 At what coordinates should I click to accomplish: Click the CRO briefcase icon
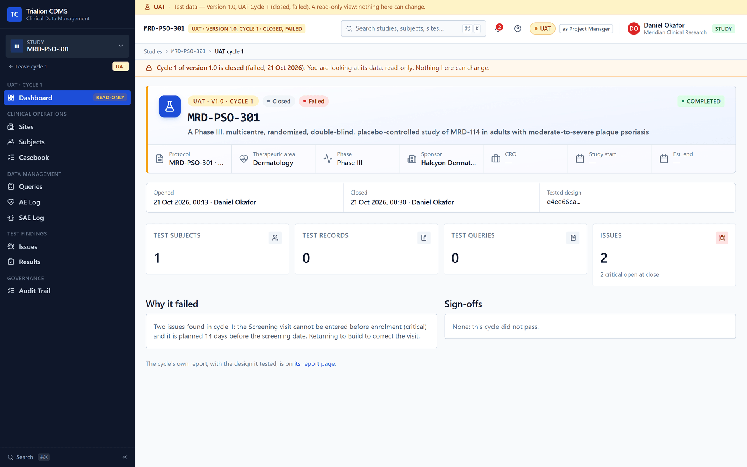click(496, 159)
